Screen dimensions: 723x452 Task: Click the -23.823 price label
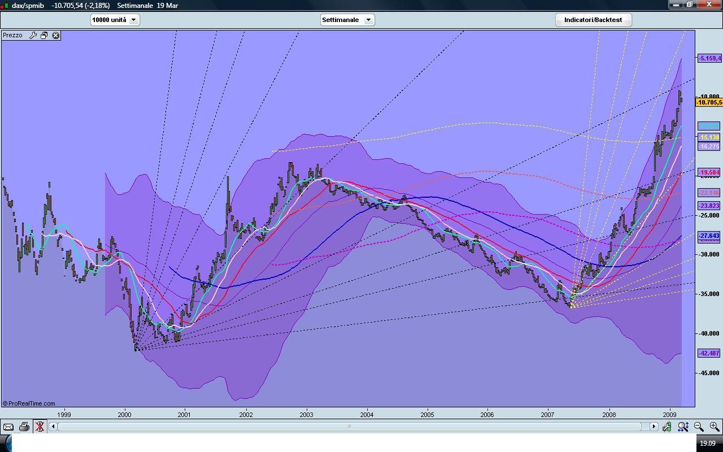(709, 206)
